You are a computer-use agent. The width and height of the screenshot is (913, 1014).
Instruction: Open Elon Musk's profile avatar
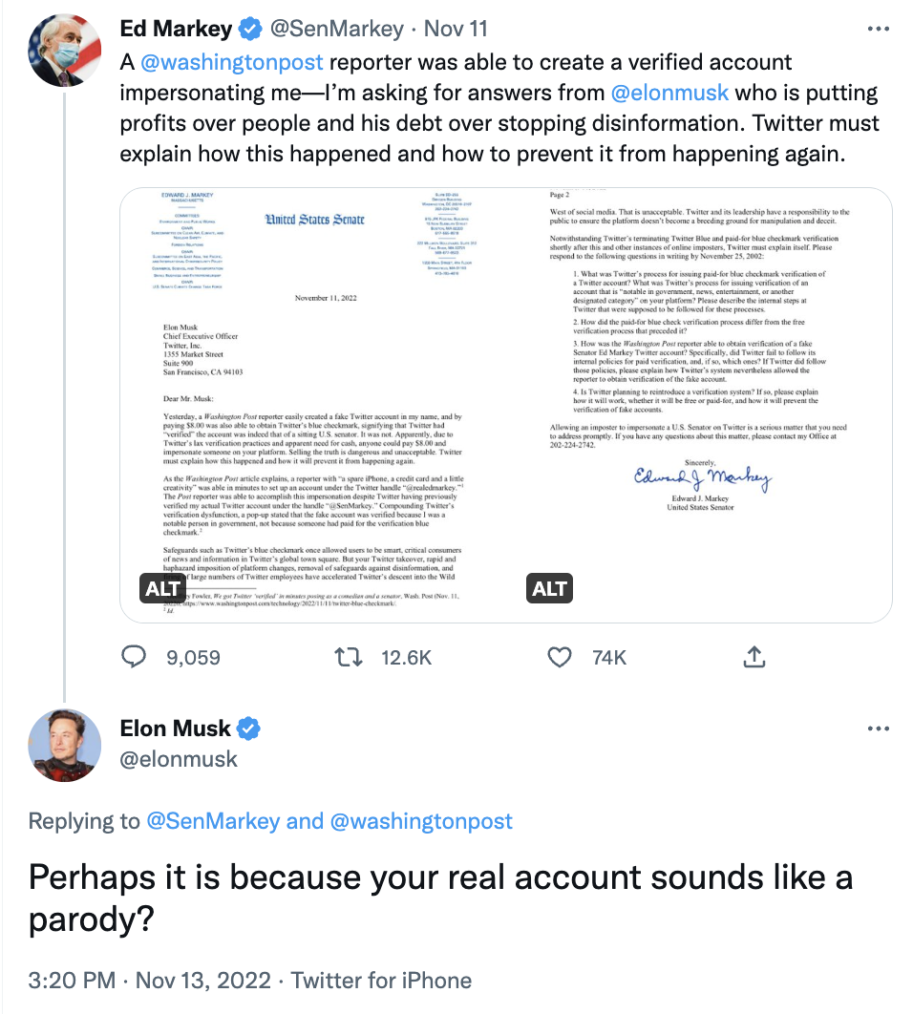tap(64, 745)
